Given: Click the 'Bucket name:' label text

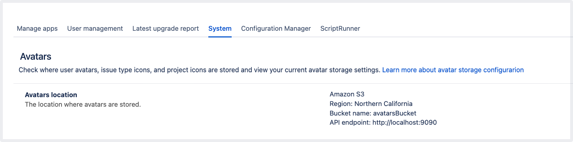Looking at the screenshot, I should 350,113.
